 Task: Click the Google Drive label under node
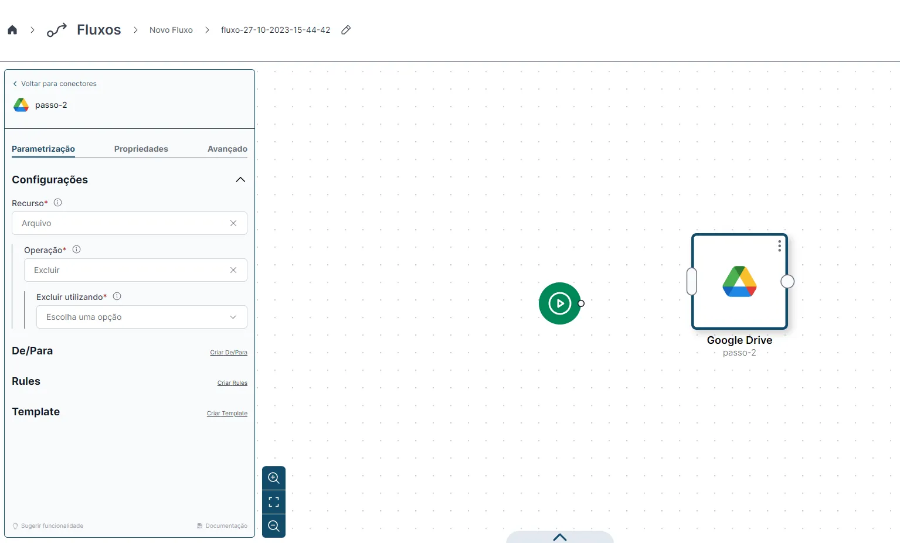pos(739,340)
